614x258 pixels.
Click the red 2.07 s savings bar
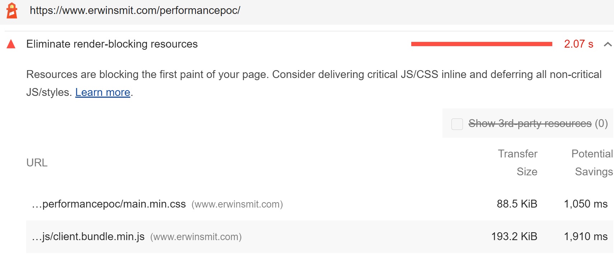tap(482, 44)
